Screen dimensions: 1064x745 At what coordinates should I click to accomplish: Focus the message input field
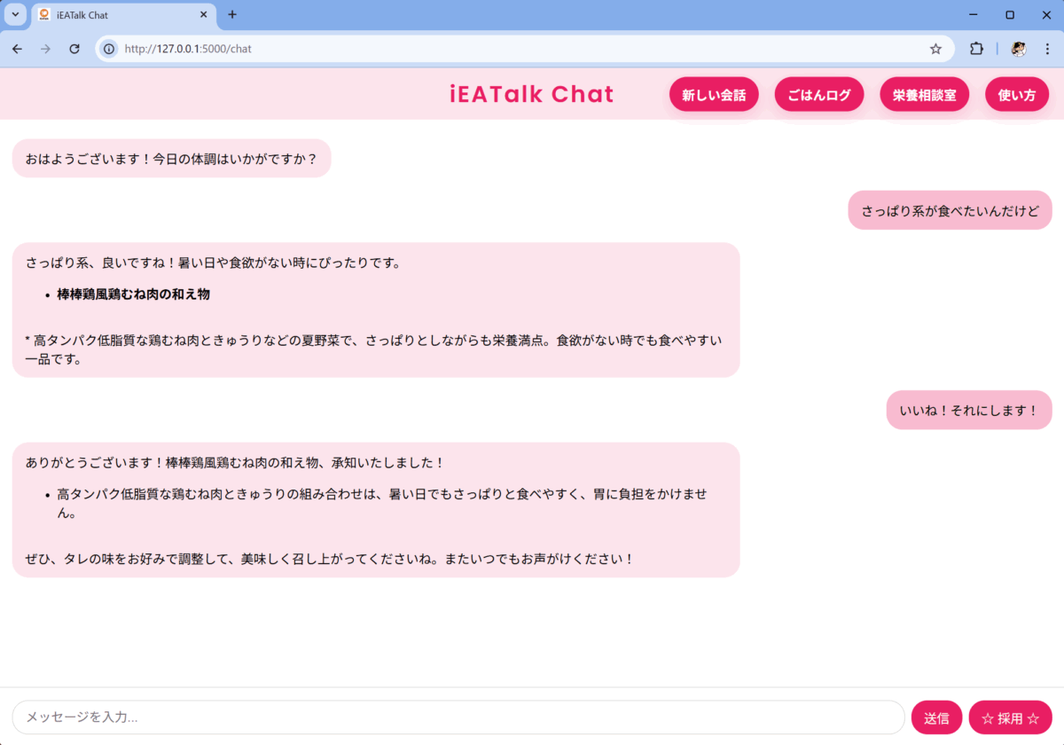[x=457, y=718]
